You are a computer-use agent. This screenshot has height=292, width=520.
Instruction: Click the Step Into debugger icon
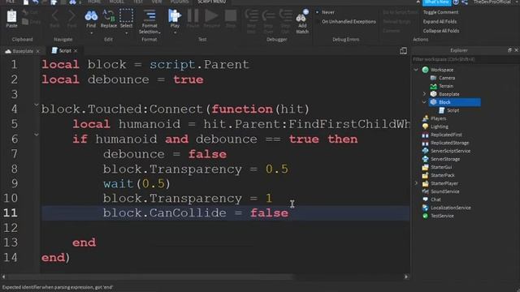click(x=251, y=15)
